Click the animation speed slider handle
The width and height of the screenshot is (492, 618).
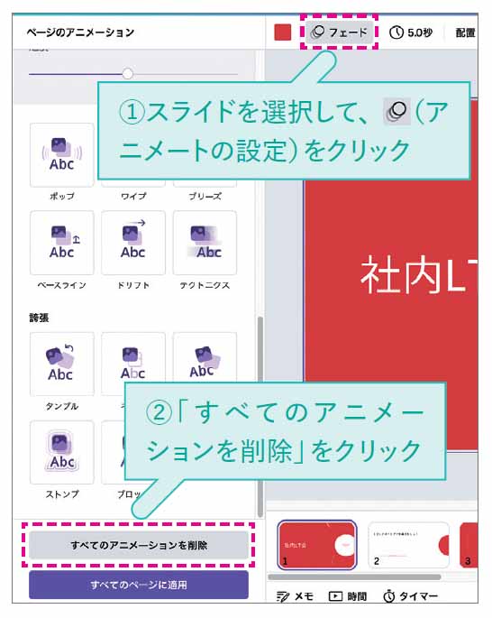(x=128, y=73)
